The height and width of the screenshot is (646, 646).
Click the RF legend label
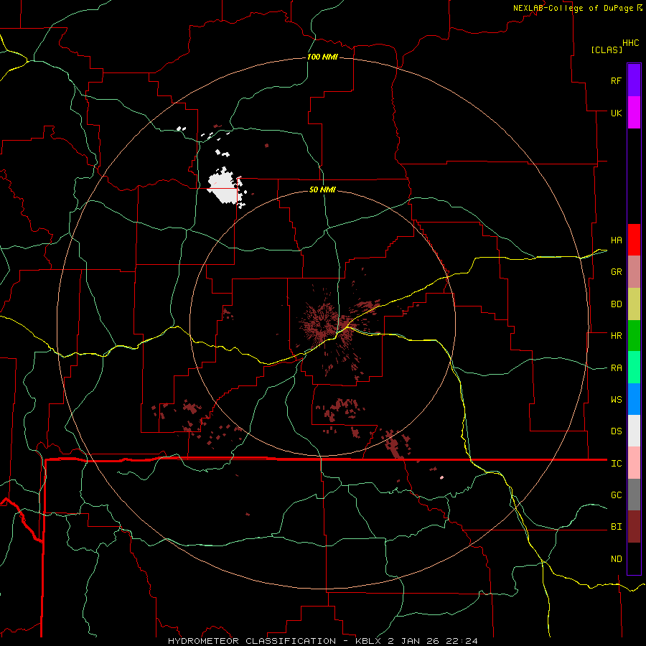point(616,80)
